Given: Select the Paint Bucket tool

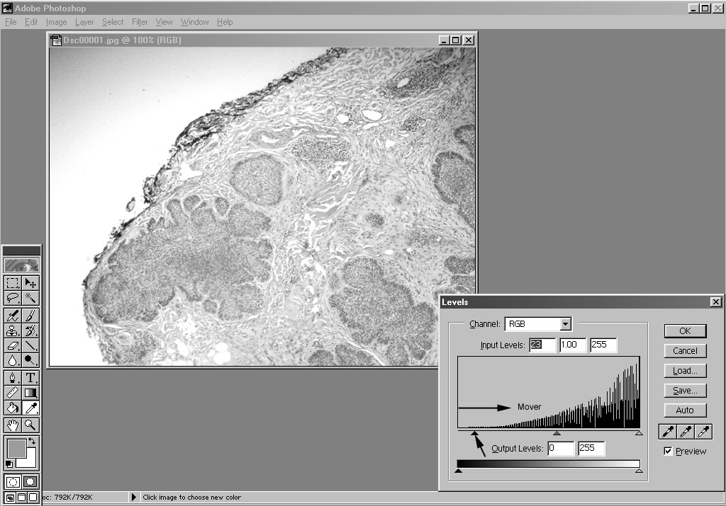Looking at the screenshot, I should click(13, 408).
